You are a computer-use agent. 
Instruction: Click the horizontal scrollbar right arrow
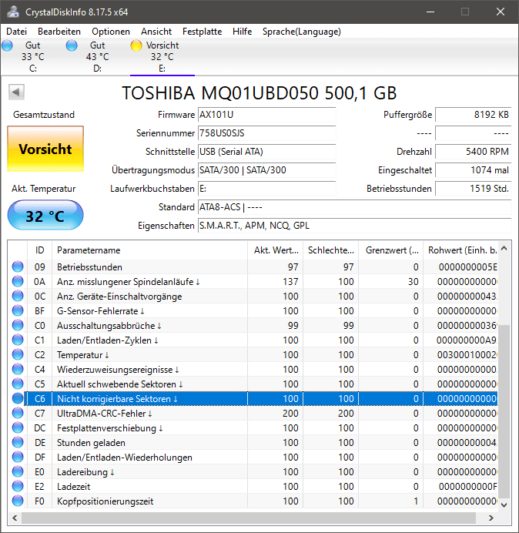coord(491,518)
